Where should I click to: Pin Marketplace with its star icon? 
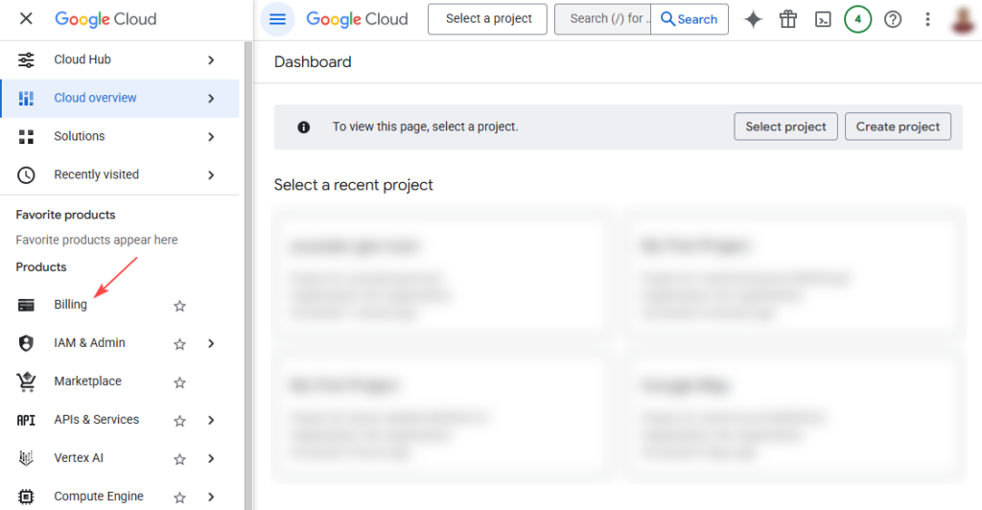[179, 382]
